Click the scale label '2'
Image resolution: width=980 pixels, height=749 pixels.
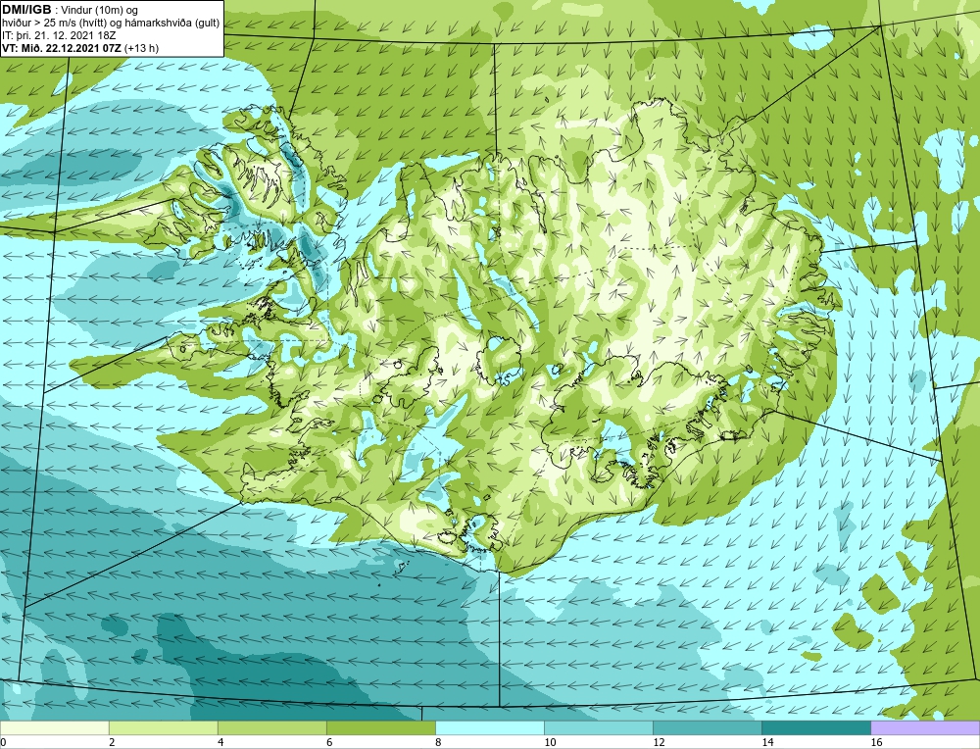112,742
